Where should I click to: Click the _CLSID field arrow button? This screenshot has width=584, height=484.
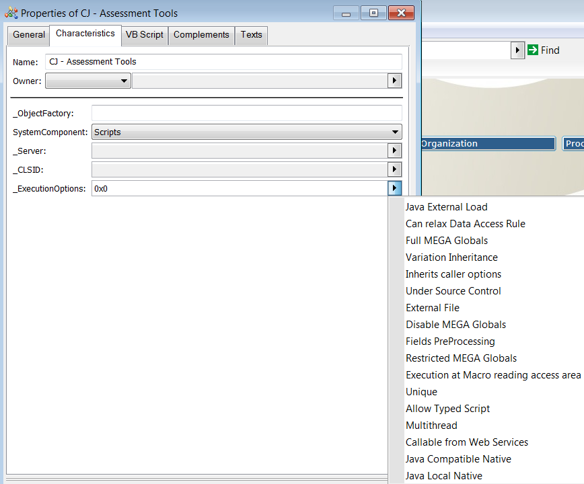pyautogui.click(x=395, y=170)
